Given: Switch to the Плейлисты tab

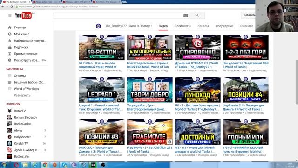Looking at the screenshot, I should pos(183,26).
